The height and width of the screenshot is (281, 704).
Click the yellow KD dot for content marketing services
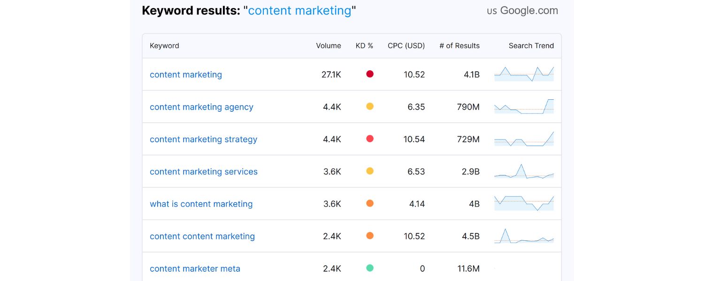tap(370, 171)
